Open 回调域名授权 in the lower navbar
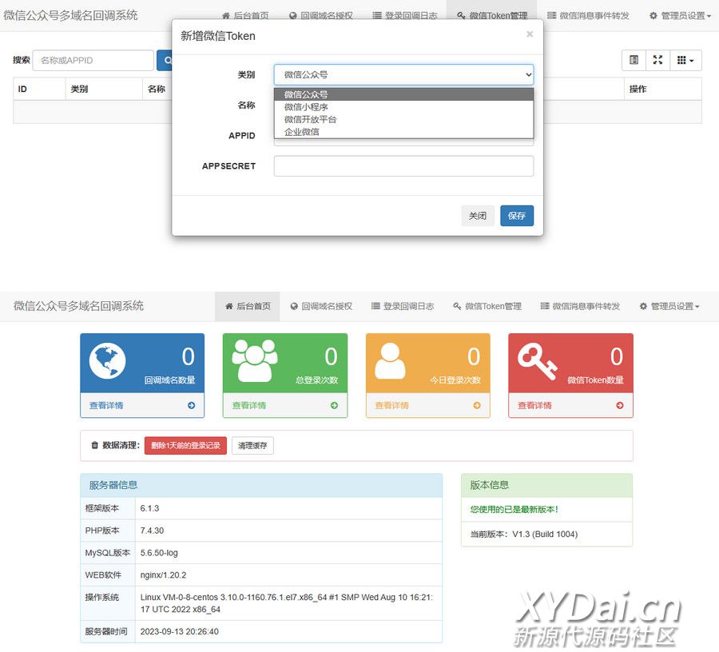The height and width of the screenshot is (652, 719). click(321, 306)
